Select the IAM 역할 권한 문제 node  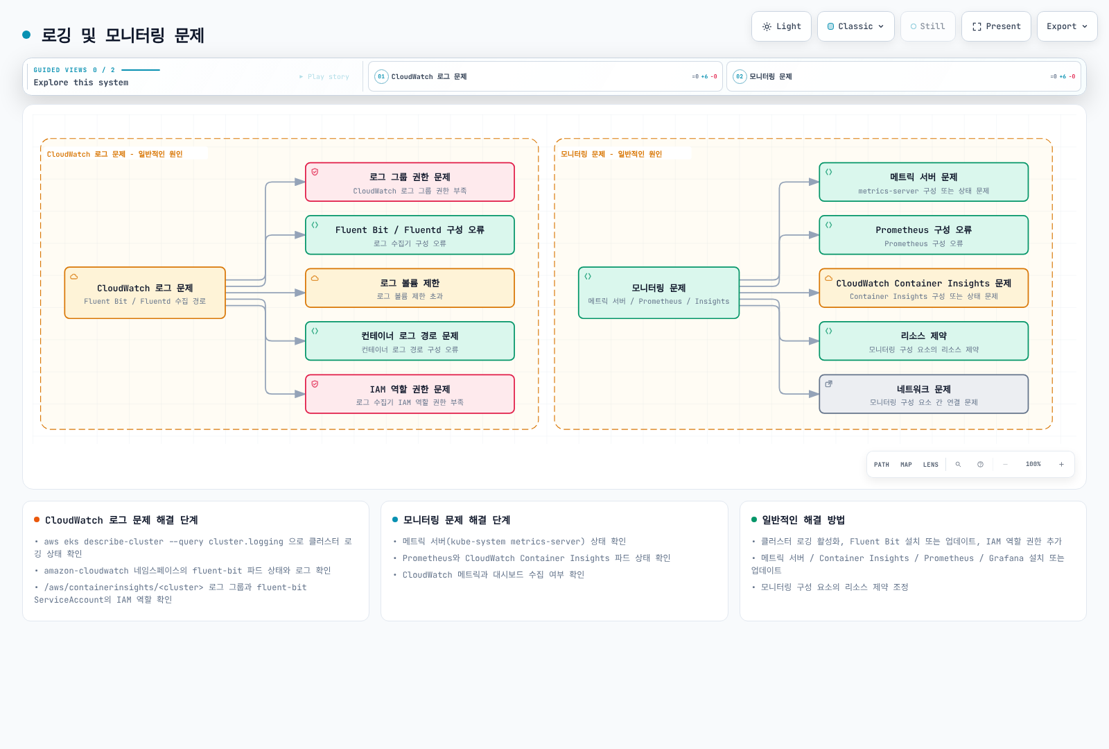(x=410, y=394)
